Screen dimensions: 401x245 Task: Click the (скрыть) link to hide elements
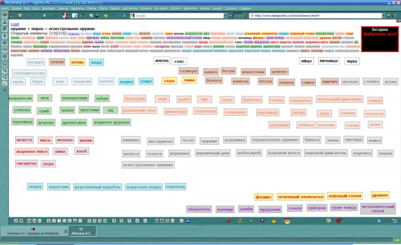click(73, 33)
